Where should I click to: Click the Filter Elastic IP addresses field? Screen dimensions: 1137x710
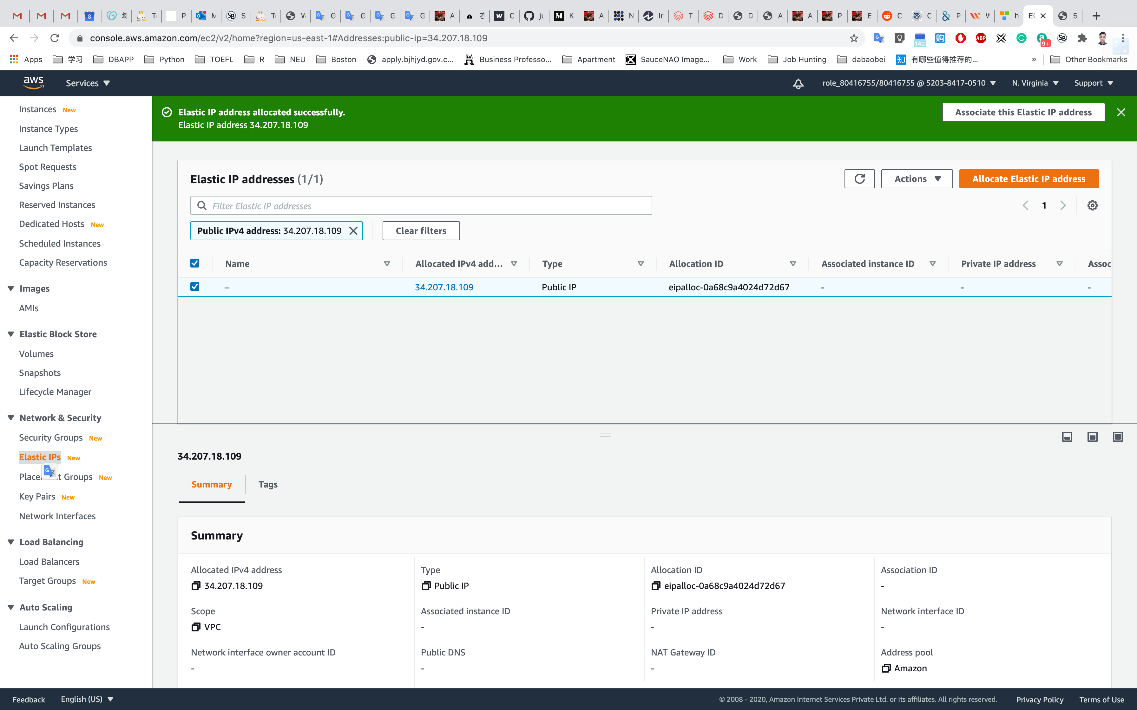pyautogui.click(x=420, y=206)
